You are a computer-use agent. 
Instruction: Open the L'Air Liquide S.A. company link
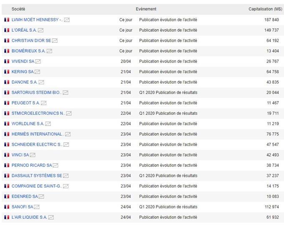[x=29, y=217]
